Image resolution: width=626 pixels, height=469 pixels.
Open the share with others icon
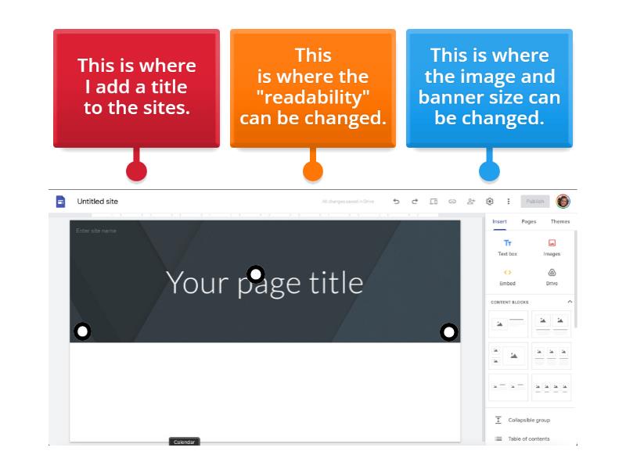tap(471, 202)
